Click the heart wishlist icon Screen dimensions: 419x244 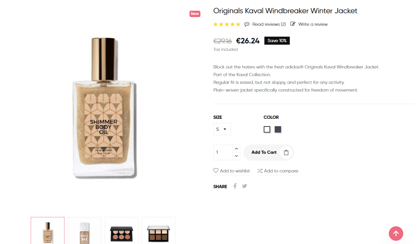pos(216,171)
